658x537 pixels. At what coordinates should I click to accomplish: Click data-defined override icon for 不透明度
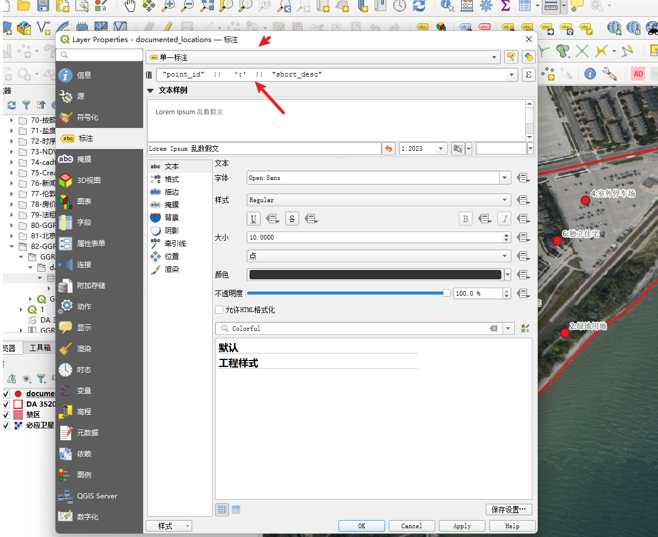click(523, 293)
